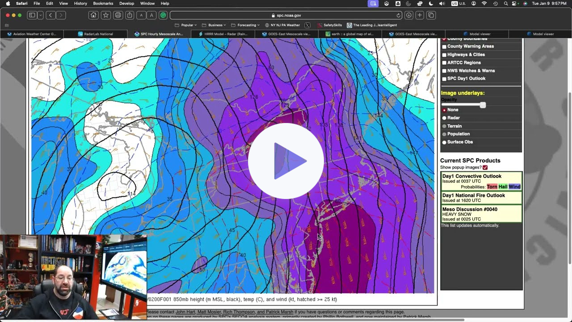Enable the NWS Watches & Warns overlay
This screenshot has height=322, width=572.
click(444, 71)
